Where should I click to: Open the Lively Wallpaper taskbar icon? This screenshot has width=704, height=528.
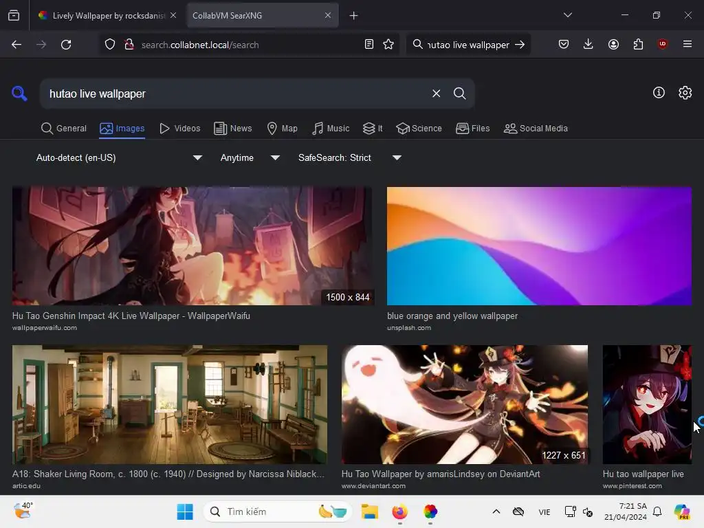(x=430, y=511)
